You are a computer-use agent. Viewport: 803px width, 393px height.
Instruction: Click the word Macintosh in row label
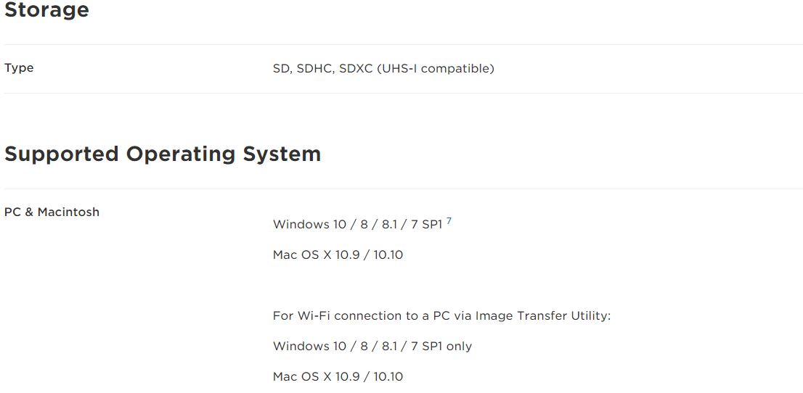pos(68,212)
